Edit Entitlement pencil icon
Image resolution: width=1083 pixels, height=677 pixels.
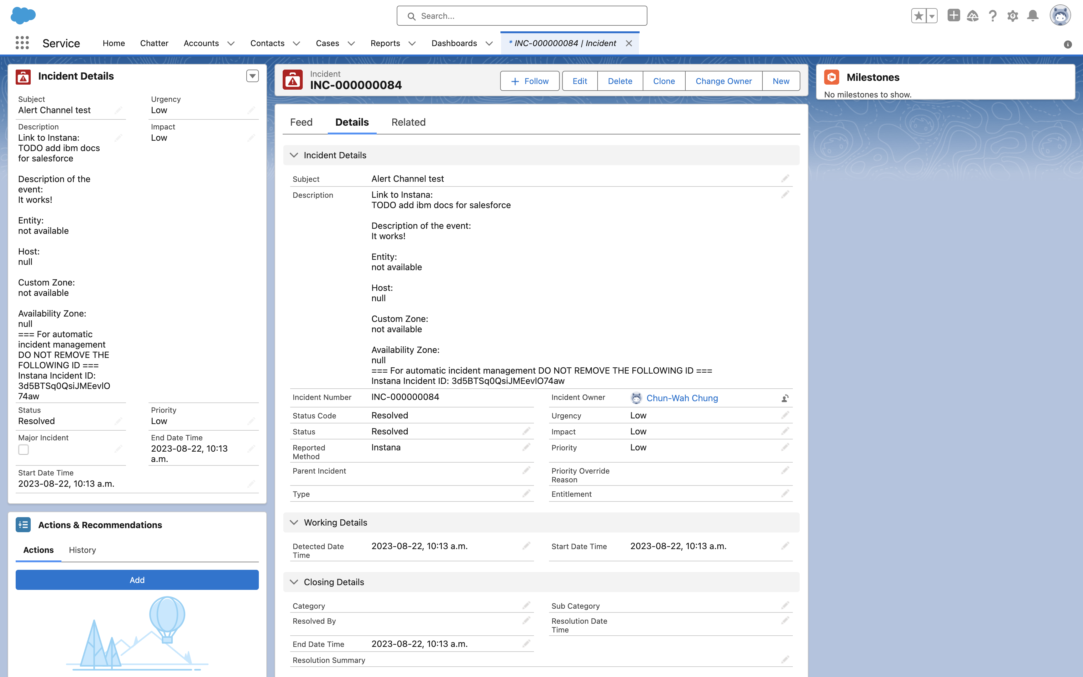click(785, 494)
